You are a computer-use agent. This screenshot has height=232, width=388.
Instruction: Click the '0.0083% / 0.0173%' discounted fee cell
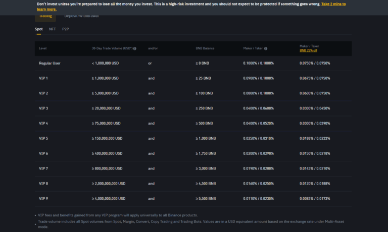315,199
